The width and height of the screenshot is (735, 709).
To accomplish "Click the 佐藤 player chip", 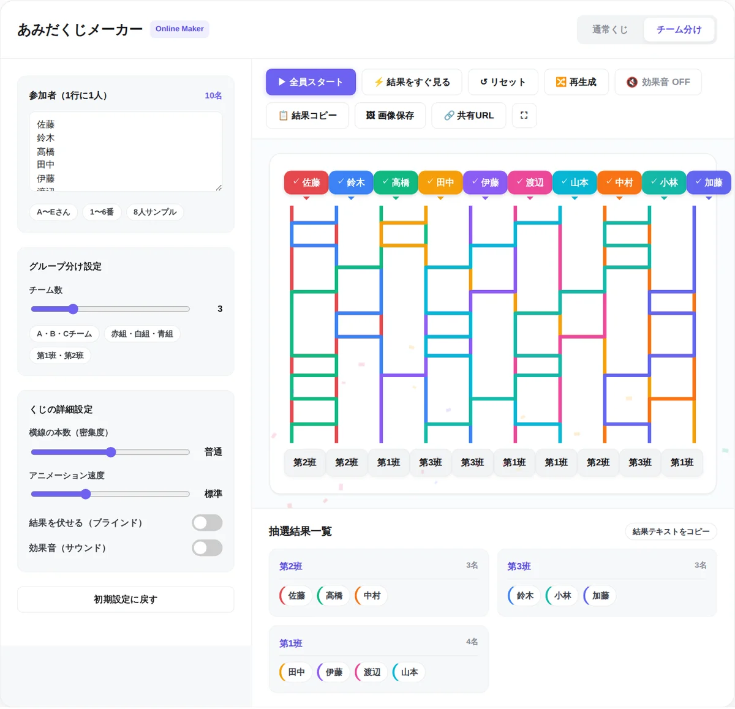I will (x=306, y=182).
